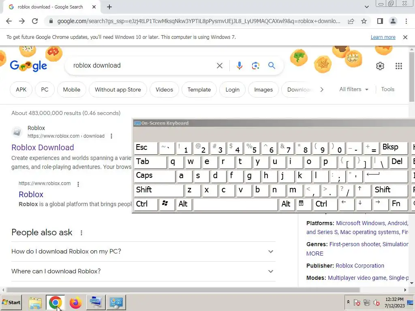Toggle the right Shift key
Viewport: 415px width, 311px height.
click(x=390, y=190)
